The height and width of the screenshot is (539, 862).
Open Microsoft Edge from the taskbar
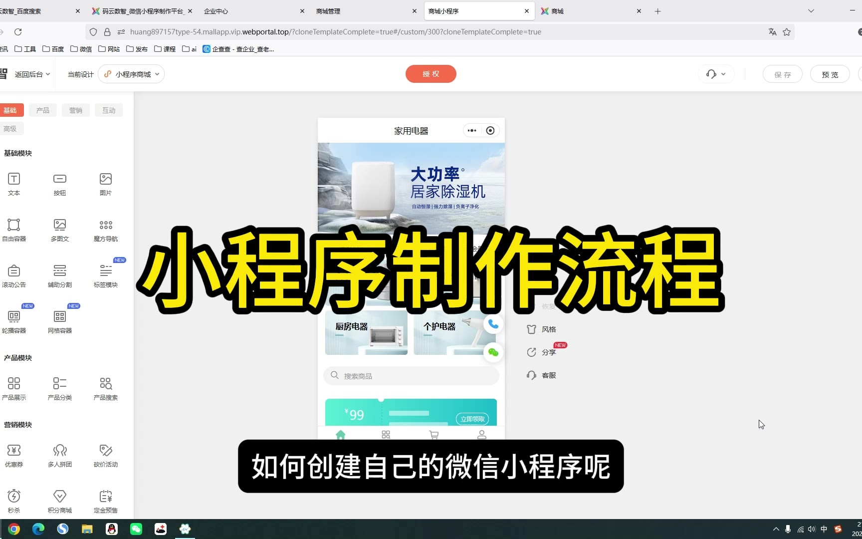[x=38, y=529]
